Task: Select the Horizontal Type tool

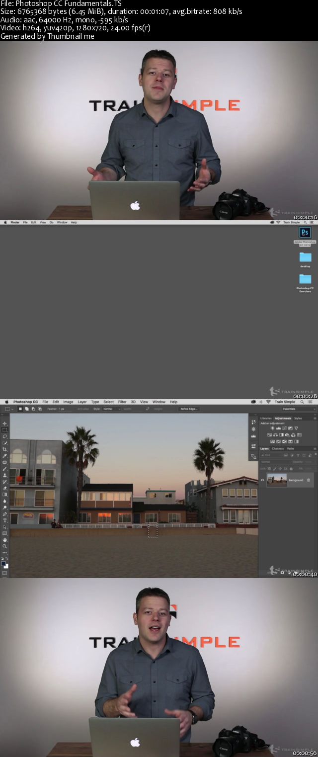Action: pos(4,520)
